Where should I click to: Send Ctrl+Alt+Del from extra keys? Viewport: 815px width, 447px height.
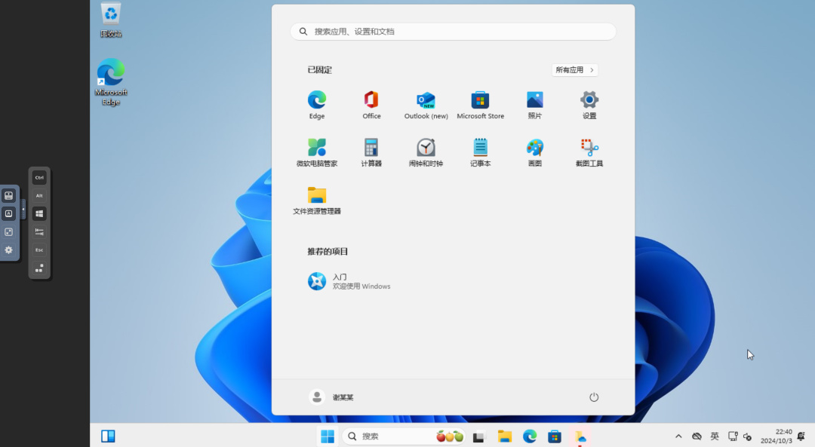click(x=39, y=268)
